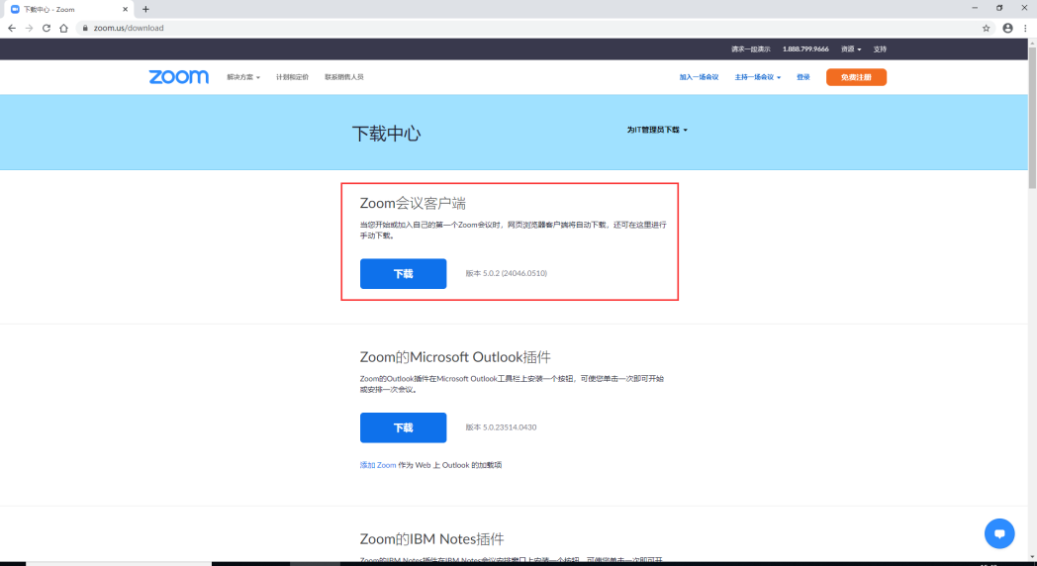Click the padlock site info icon
The image size is (1037, 566).
pos(85,28)
